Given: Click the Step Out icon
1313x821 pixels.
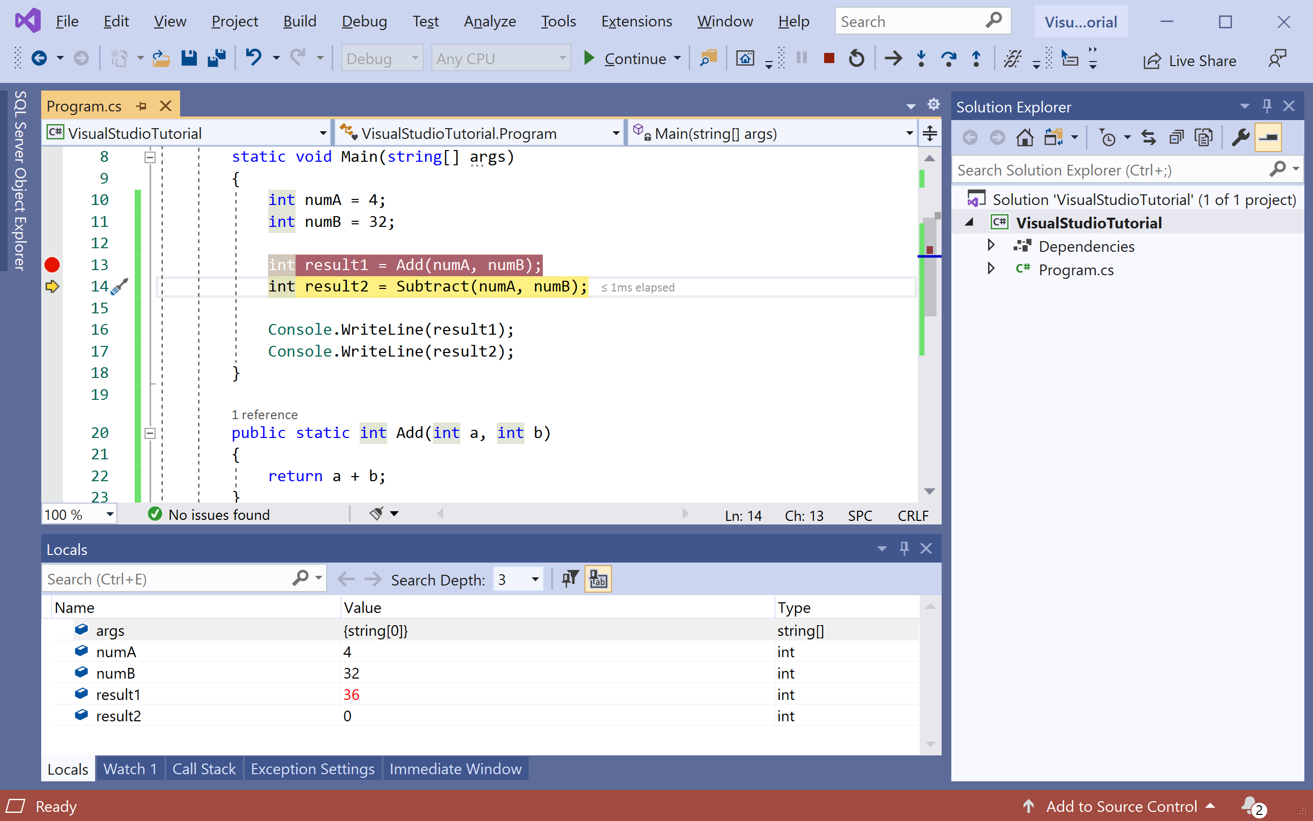Looking at the screenshot, I should tap(976, 58).
